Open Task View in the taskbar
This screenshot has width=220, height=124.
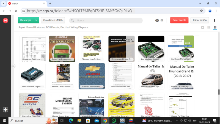[62, 121]
